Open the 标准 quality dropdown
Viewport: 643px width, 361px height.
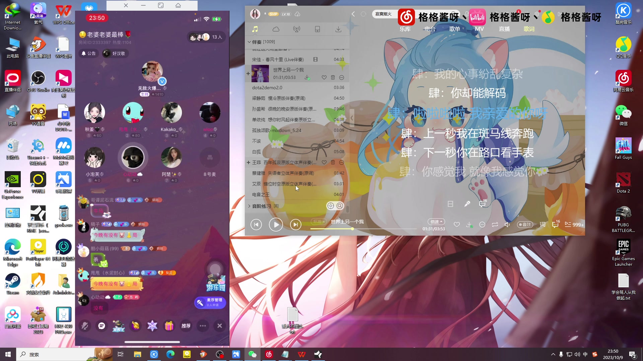[x=319, y=222]
